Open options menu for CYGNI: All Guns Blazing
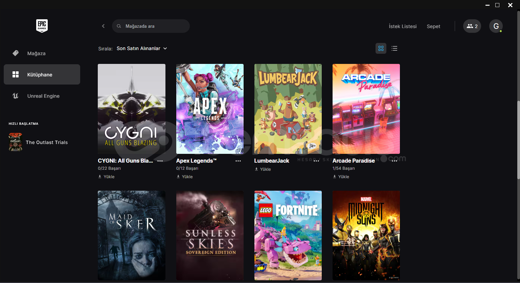The image size is (520, 283). tap(160, 161)
